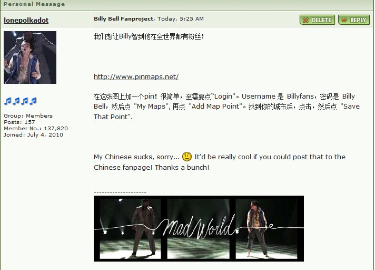Screen dimensions: 375x270
Task: Click the last blue music note icon
Action: (33, 101)
